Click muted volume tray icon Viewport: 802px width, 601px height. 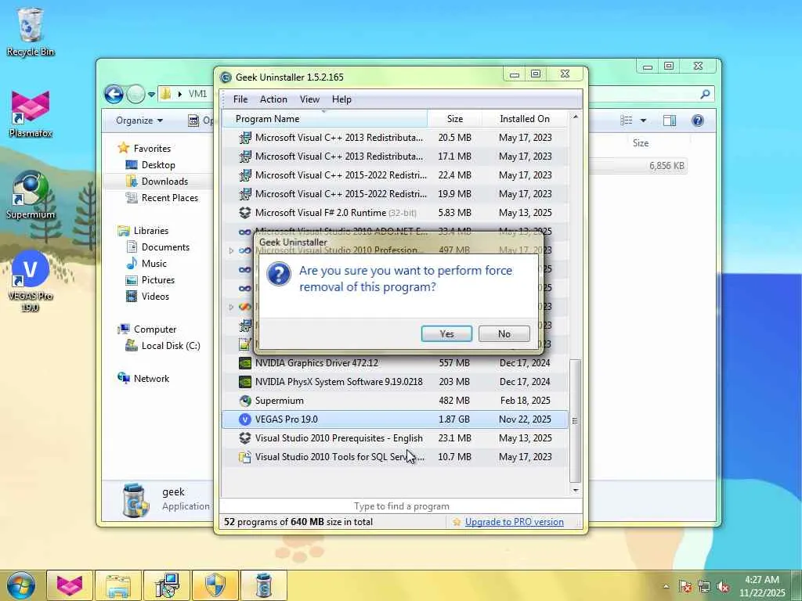723,587
